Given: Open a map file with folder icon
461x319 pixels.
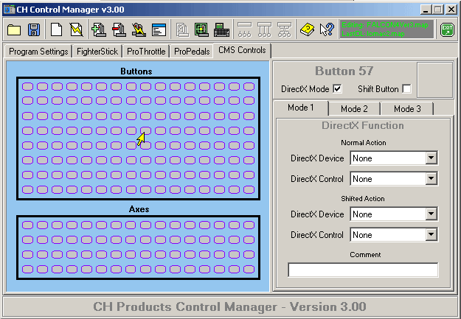Looking at the screenshot, I should click(x=14, y=30).
